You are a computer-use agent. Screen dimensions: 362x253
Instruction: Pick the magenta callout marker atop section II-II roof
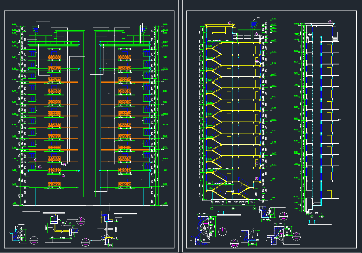pyautogui.click(x=330, y=22)
